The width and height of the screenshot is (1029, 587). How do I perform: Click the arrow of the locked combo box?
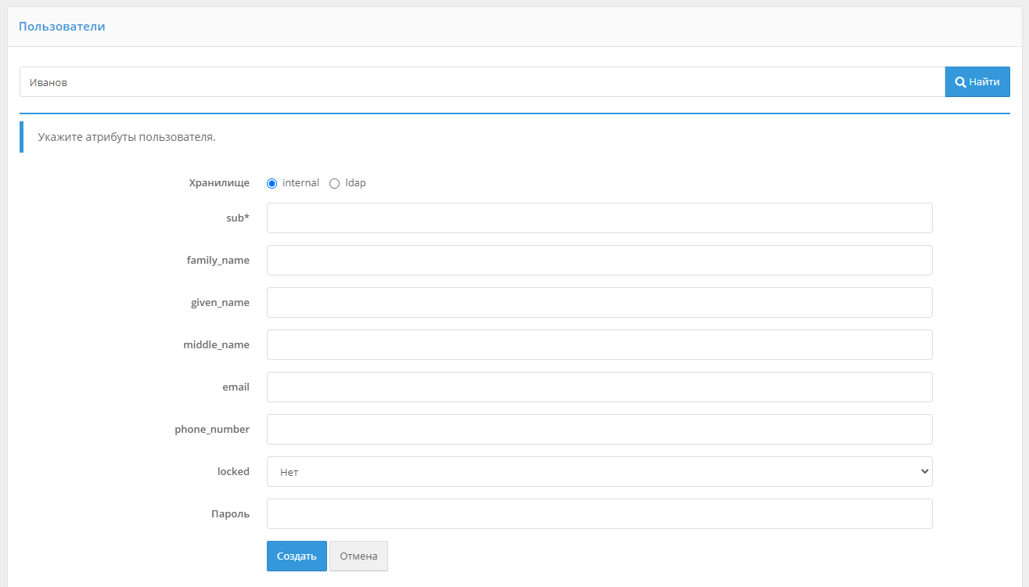[924, 472]
